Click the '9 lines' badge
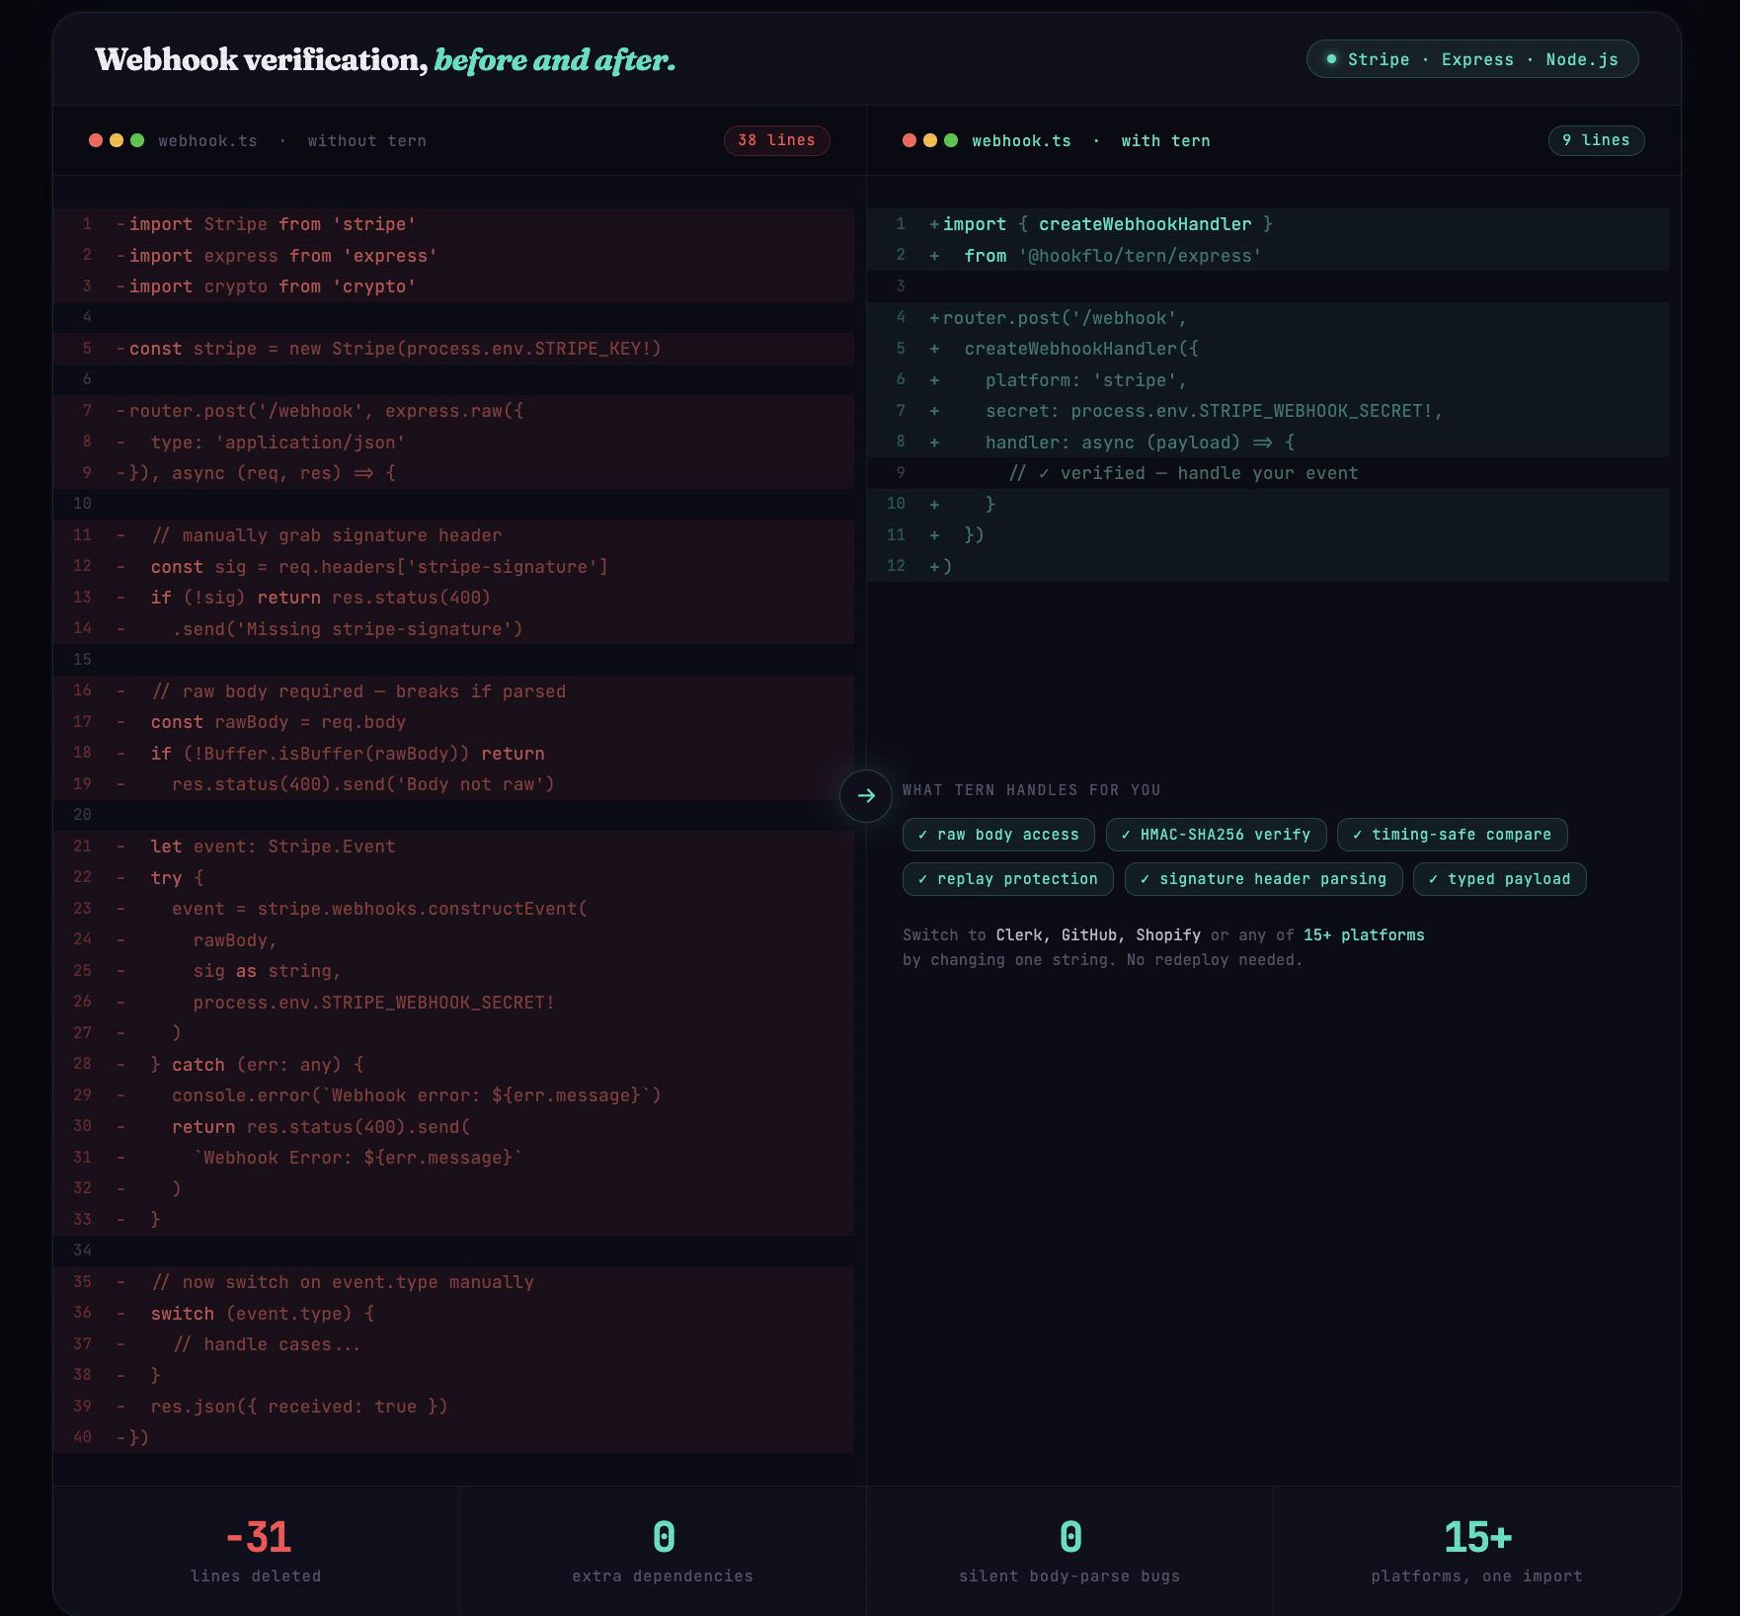 [x=1596, y=140]
